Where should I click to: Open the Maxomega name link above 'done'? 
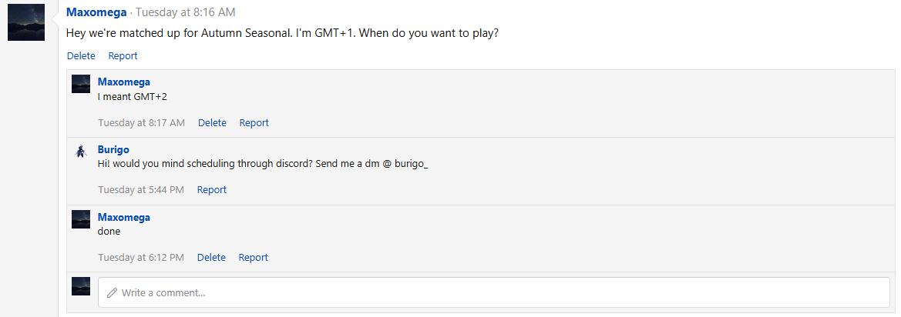coord(123,217)
